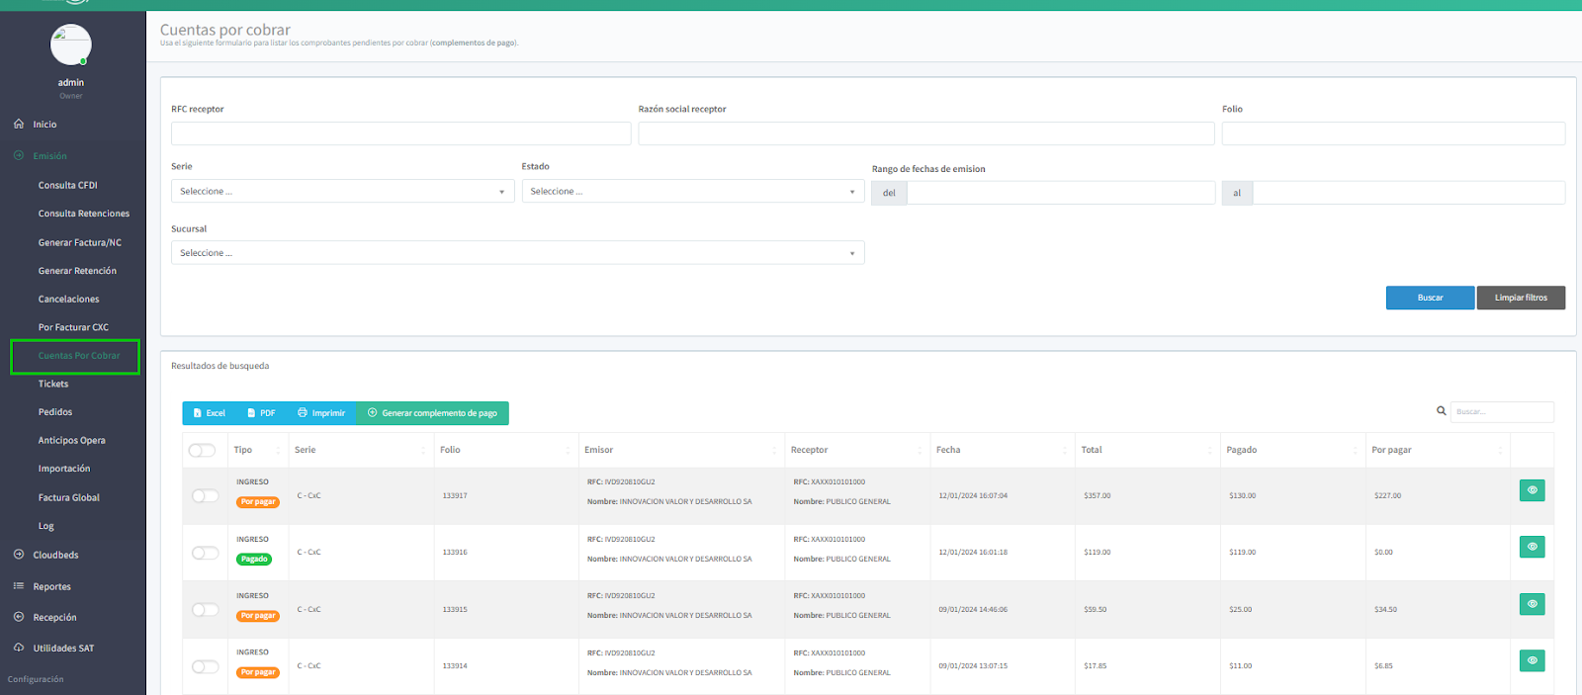This screenshot has height=695, width=1582.
Task: View details of folio 133914 with eye button
Action: [1532, 660]
